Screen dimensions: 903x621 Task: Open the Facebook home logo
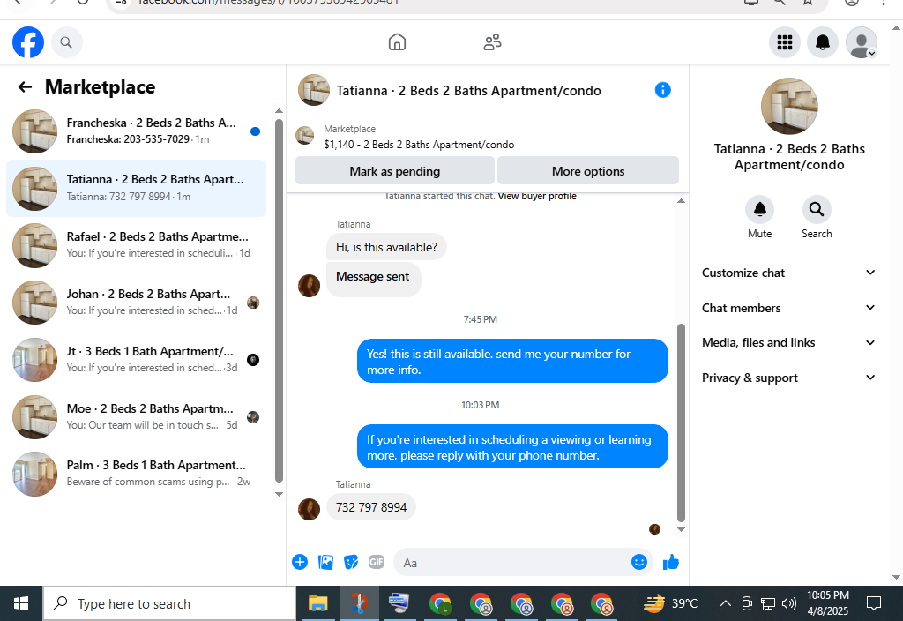tap(28, 42)
